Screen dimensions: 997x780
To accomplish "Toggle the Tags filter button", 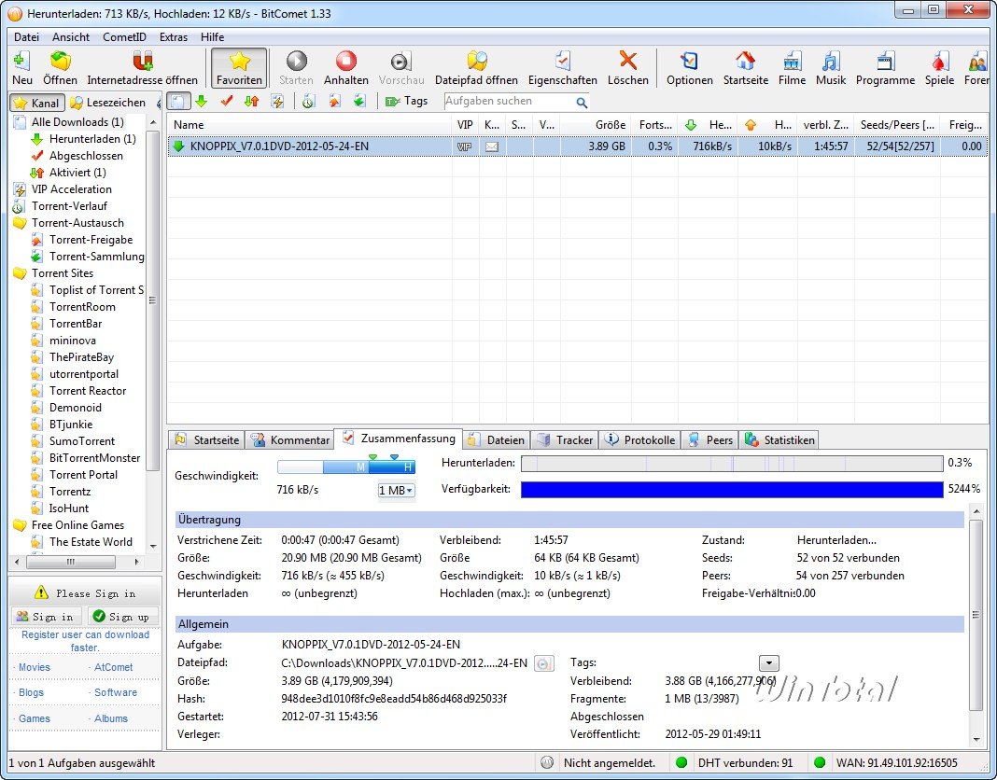I will [x=406, y=102].
